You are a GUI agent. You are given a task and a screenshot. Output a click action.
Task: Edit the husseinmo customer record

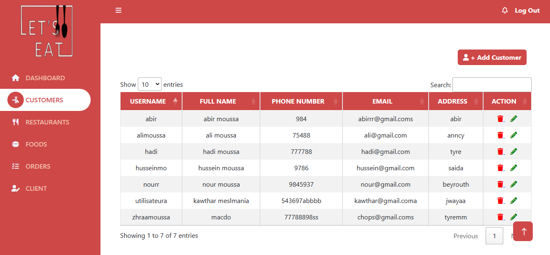513,168
